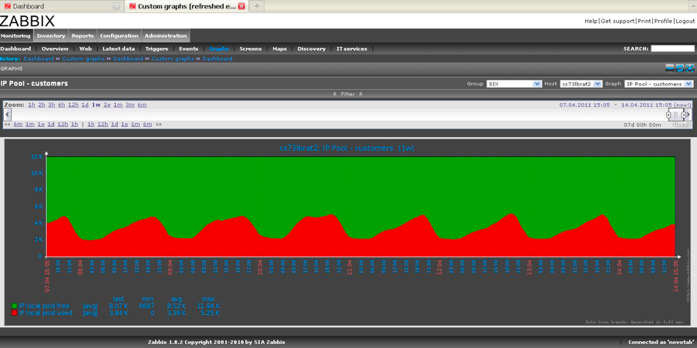
Task: Open the Host dropdown showing cs73lbrat2
Action: 581,83
